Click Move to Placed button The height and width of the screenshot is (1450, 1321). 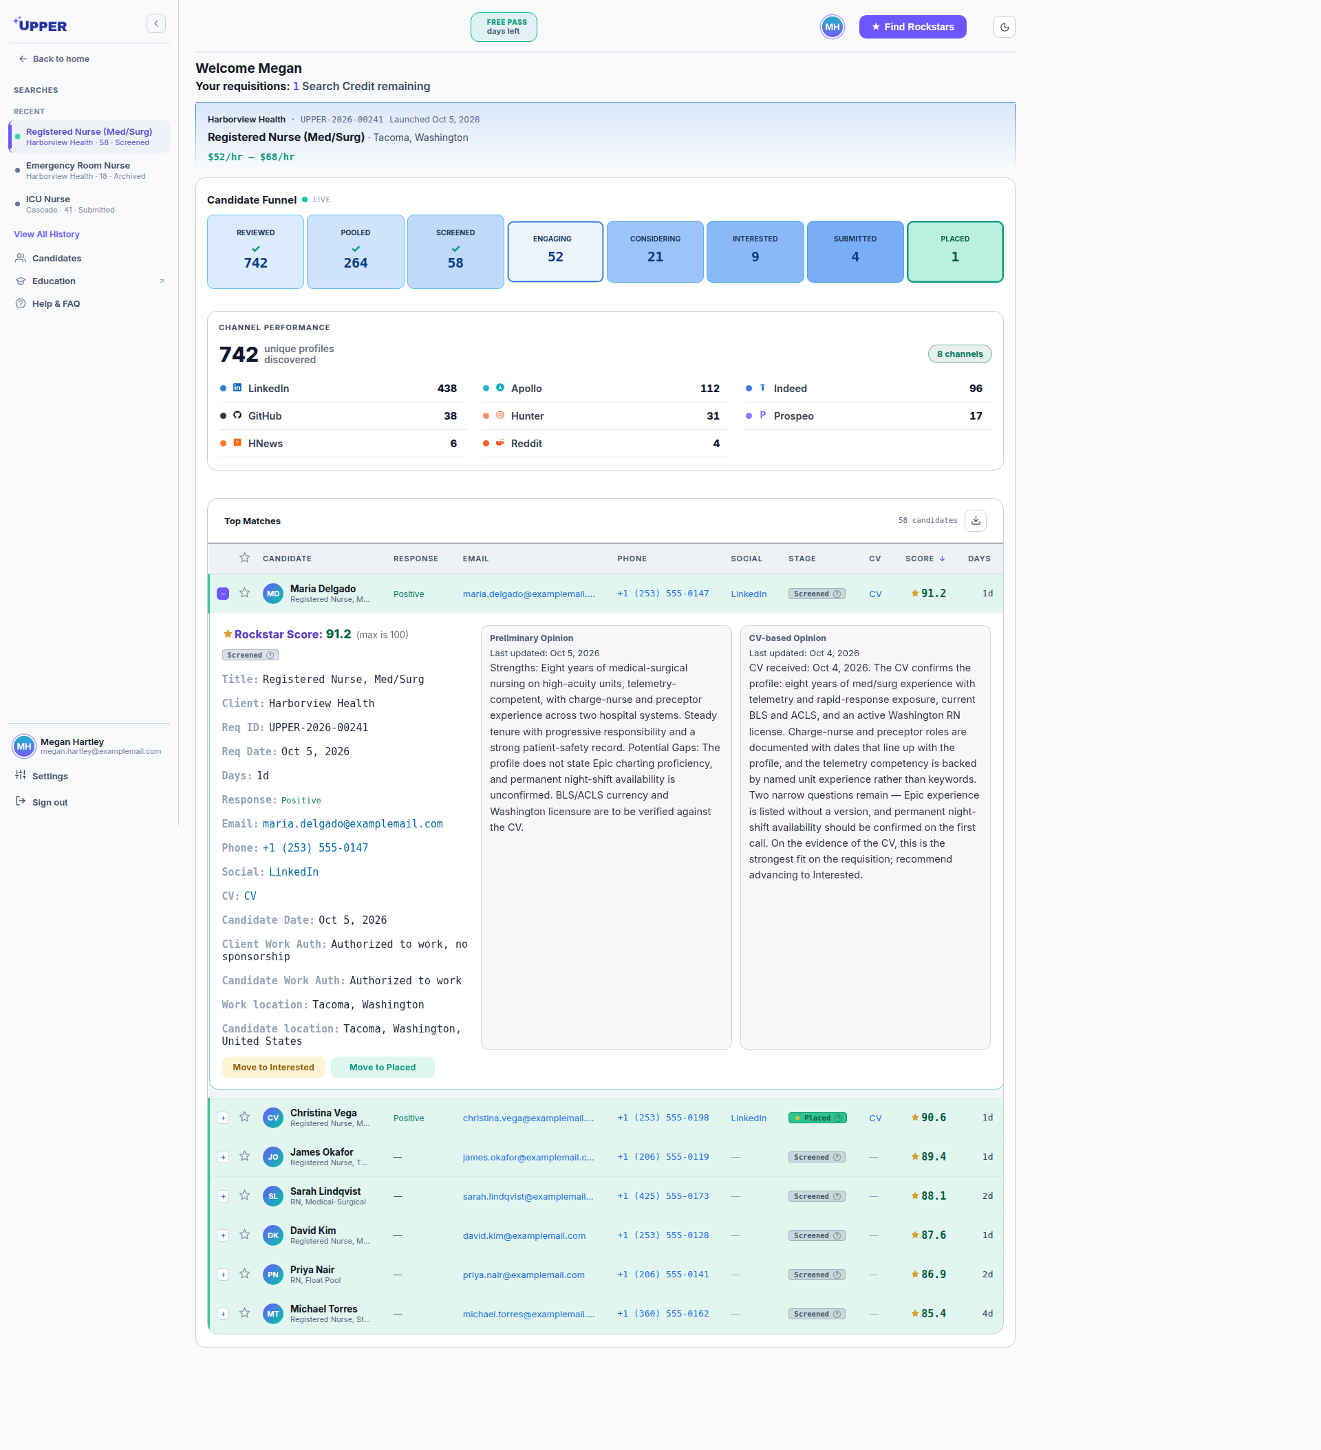383,1068
